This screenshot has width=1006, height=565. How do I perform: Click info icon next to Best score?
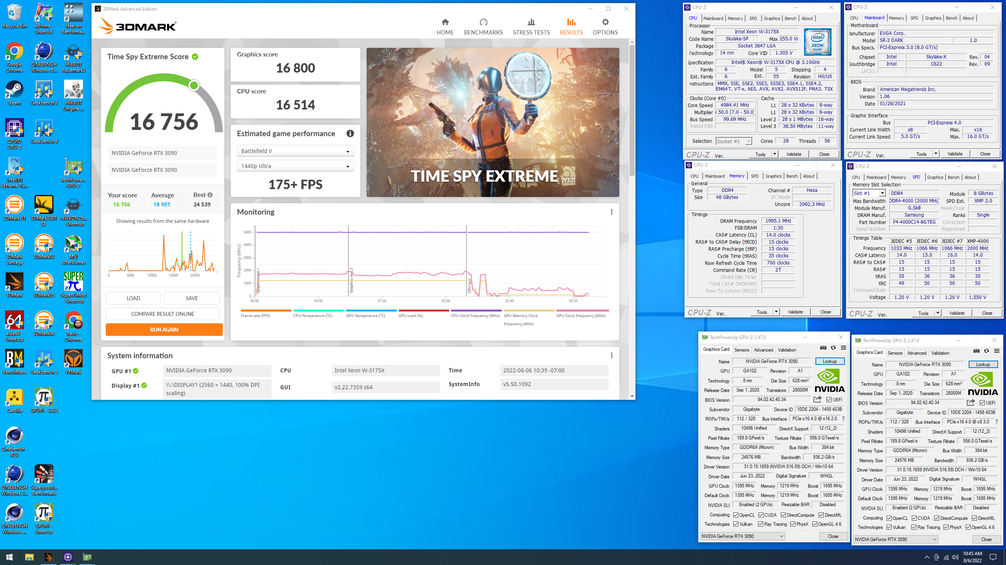coord(210,195)
